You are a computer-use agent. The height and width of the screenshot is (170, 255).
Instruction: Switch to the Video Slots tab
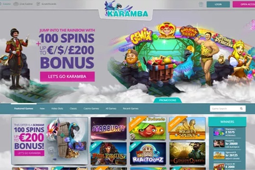[57, 108]
